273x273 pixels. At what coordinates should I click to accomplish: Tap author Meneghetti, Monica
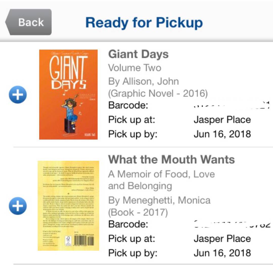point(159,200)
